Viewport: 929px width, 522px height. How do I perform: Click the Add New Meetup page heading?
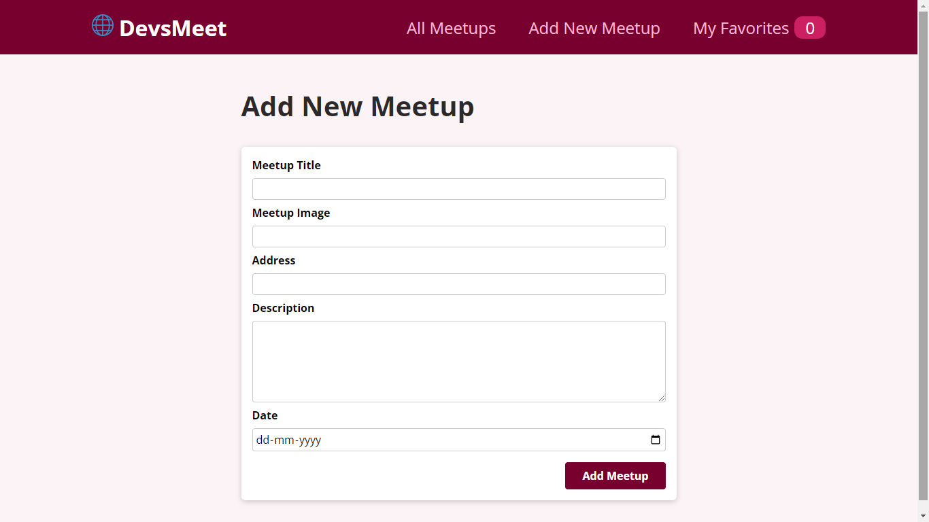pos(357,106)
